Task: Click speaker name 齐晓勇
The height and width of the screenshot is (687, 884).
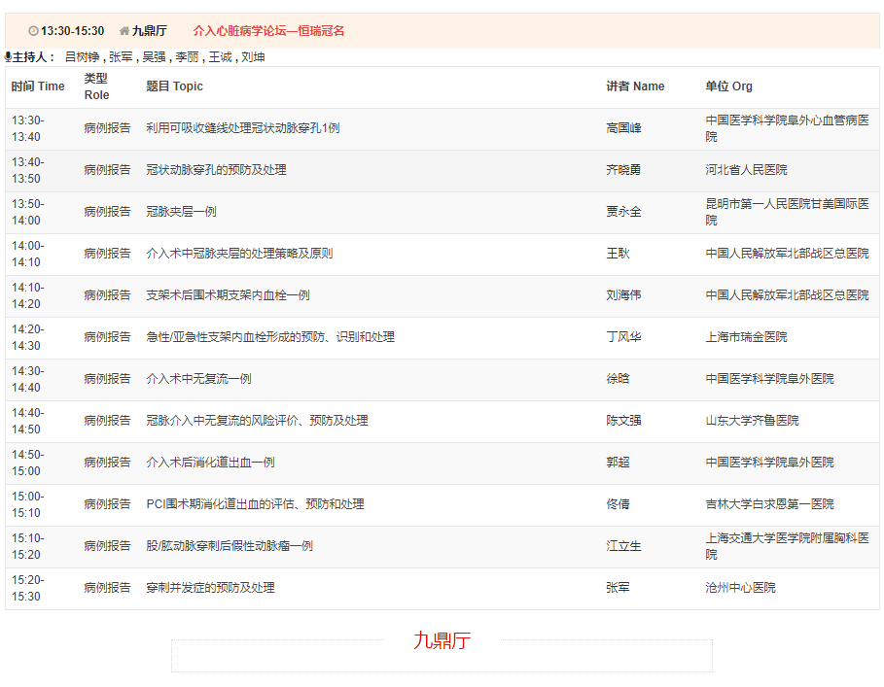Action: click(623, 170)
